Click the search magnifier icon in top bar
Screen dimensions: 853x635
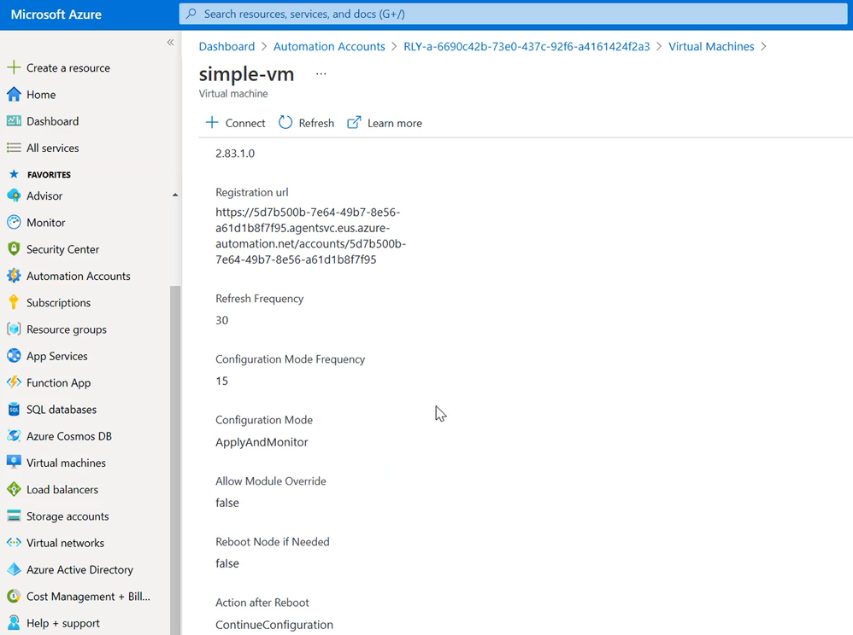coord(191,14)
